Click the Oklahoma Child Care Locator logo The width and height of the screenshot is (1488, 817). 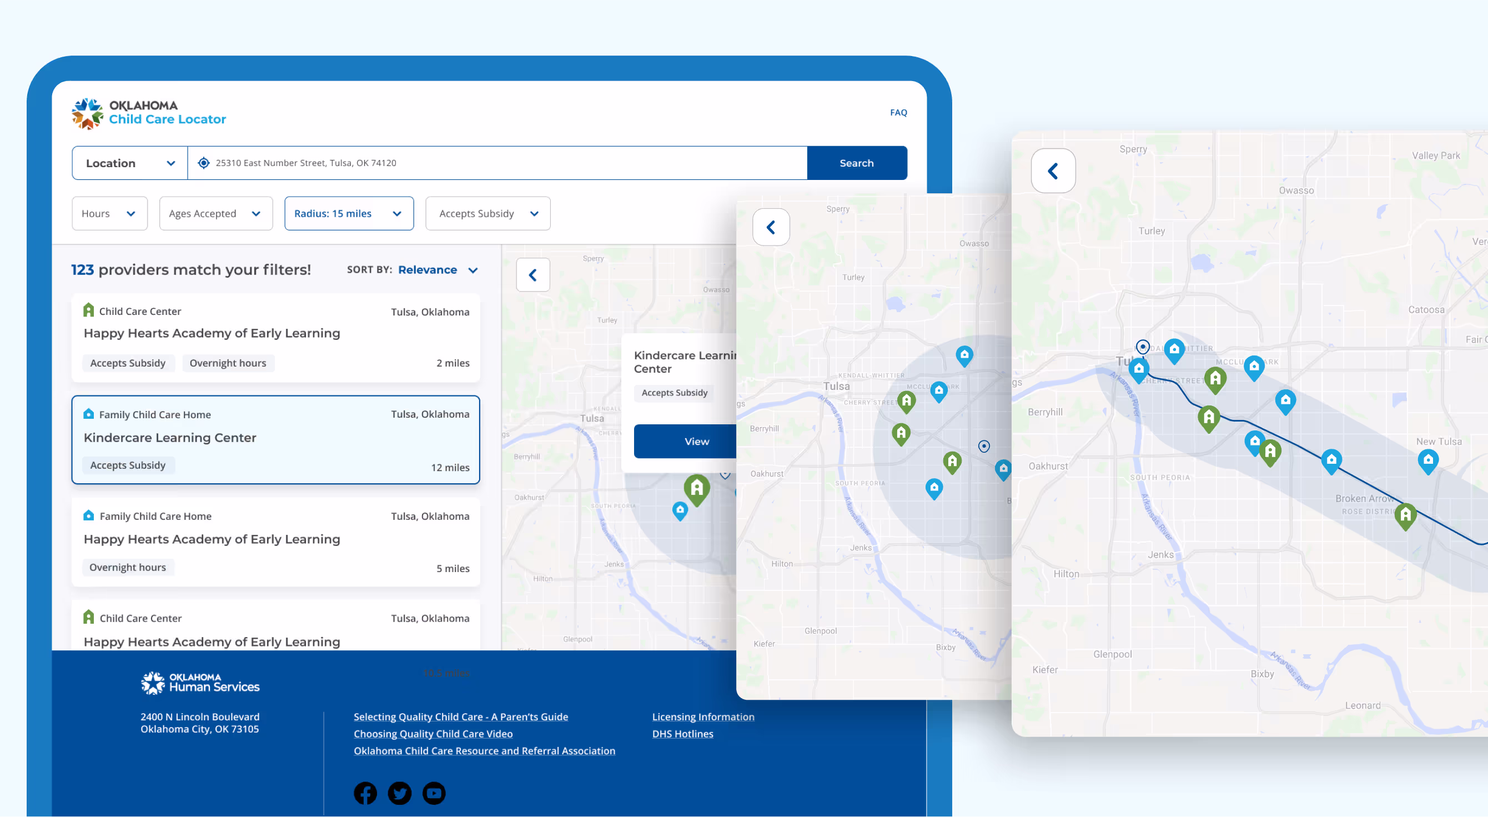coord(149,113)
